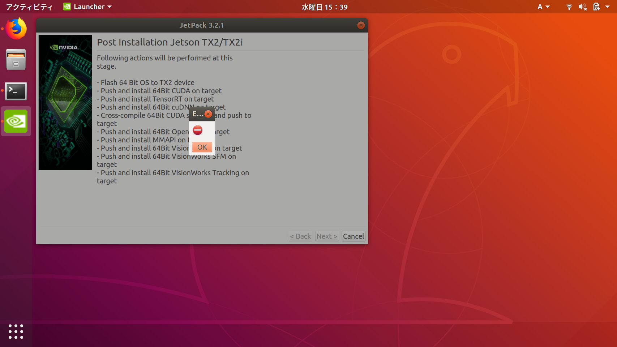Screen dimensions: 617x347
Task: Open the Activities overview
Action: [29, 7]
